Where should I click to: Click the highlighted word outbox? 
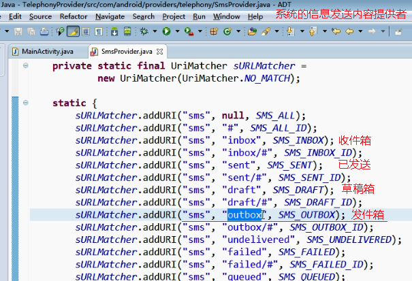coord(244,215)
